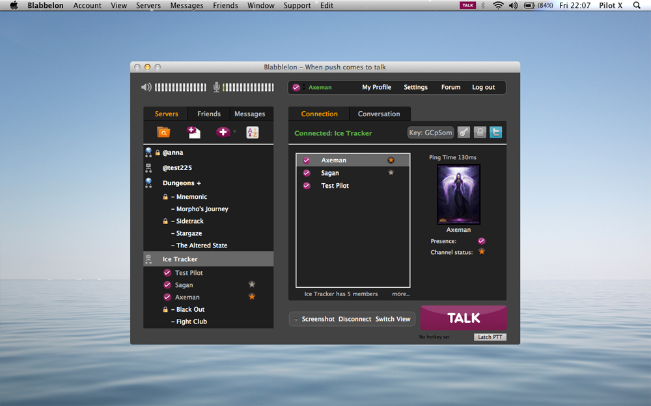
Task: Open the Friends tab
Action: 209,114
